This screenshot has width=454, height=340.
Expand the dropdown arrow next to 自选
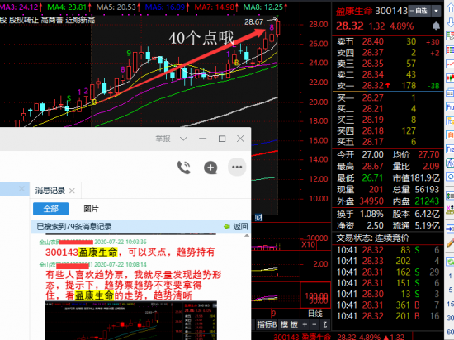pos(436,11)
